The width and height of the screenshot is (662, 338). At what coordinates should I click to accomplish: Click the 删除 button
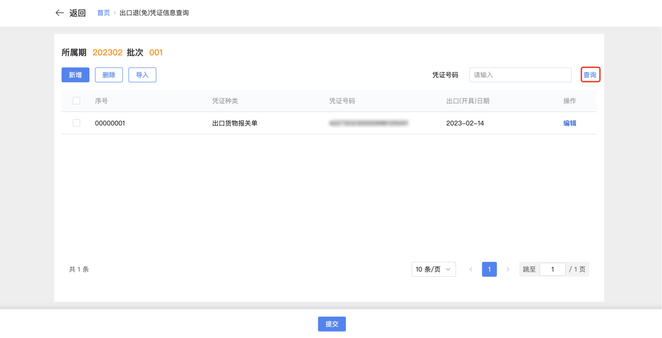click(109, 75)
